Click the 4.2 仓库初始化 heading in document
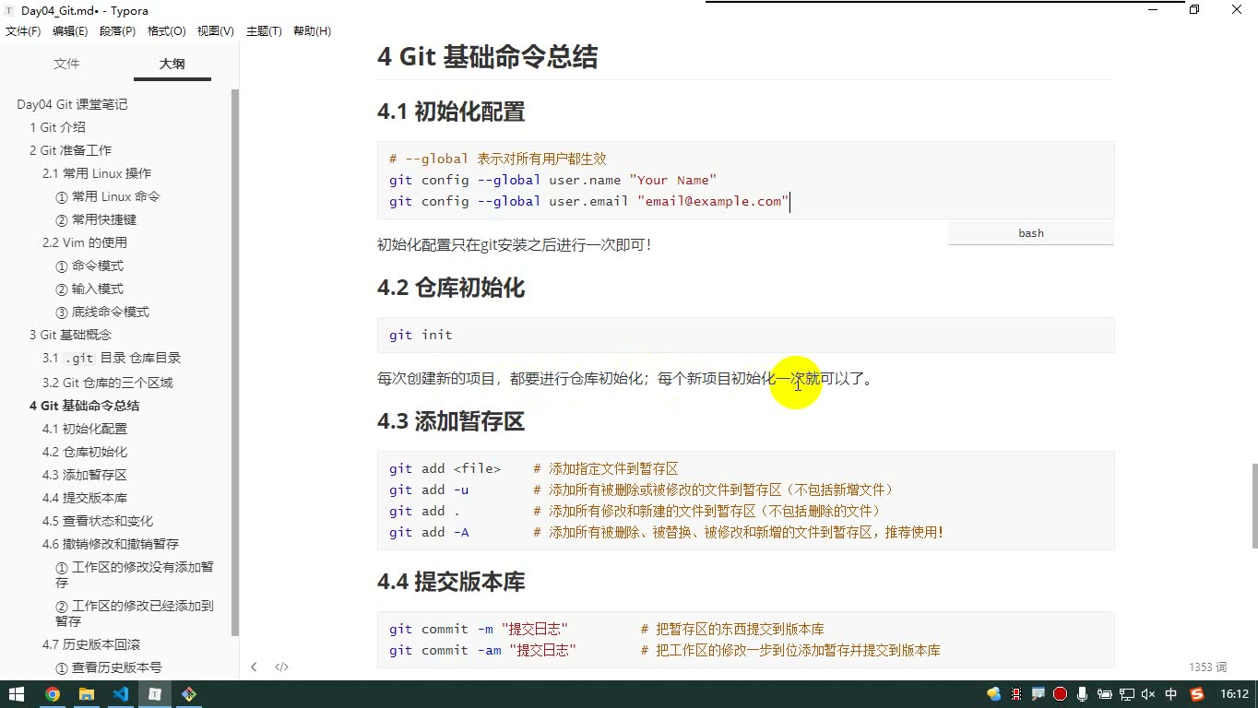This screenshot has height=708, width=1258. [451, 288]
